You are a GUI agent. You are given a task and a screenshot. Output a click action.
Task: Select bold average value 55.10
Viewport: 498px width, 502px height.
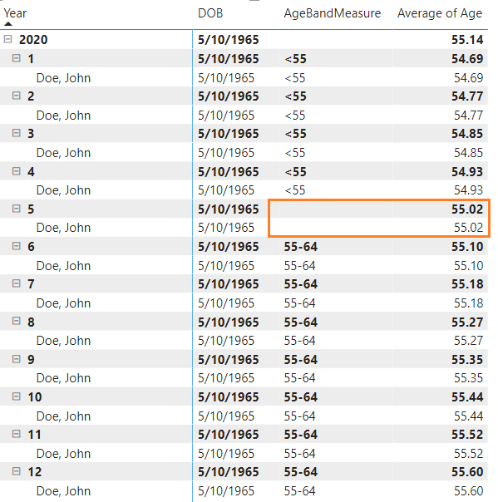[467, 247]
